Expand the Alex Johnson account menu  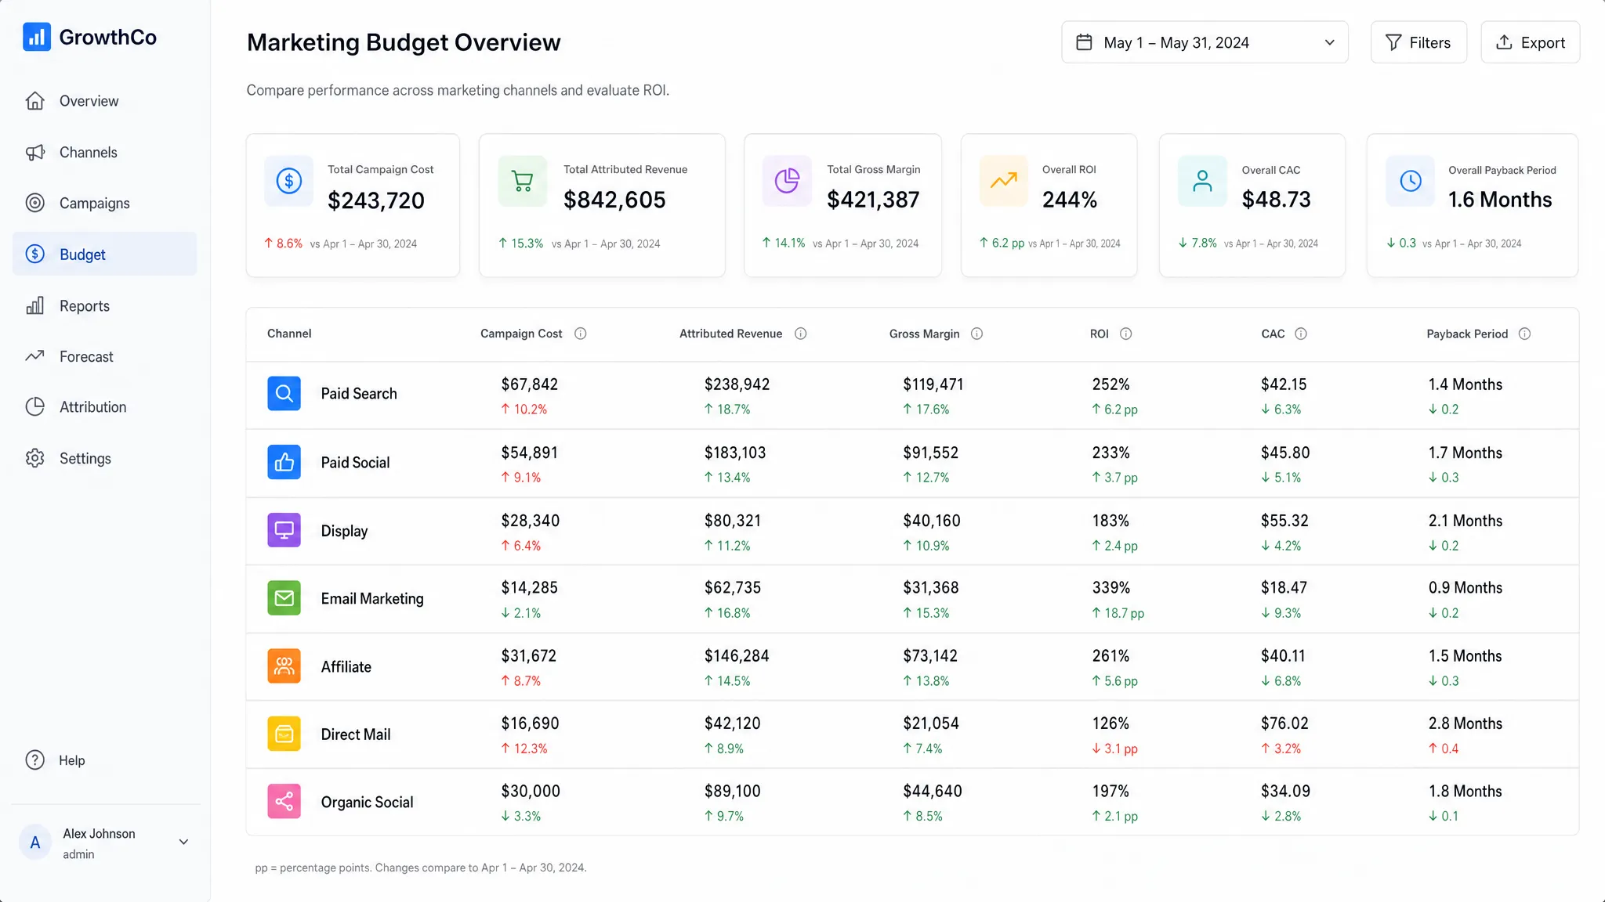[x=183, y=842]
